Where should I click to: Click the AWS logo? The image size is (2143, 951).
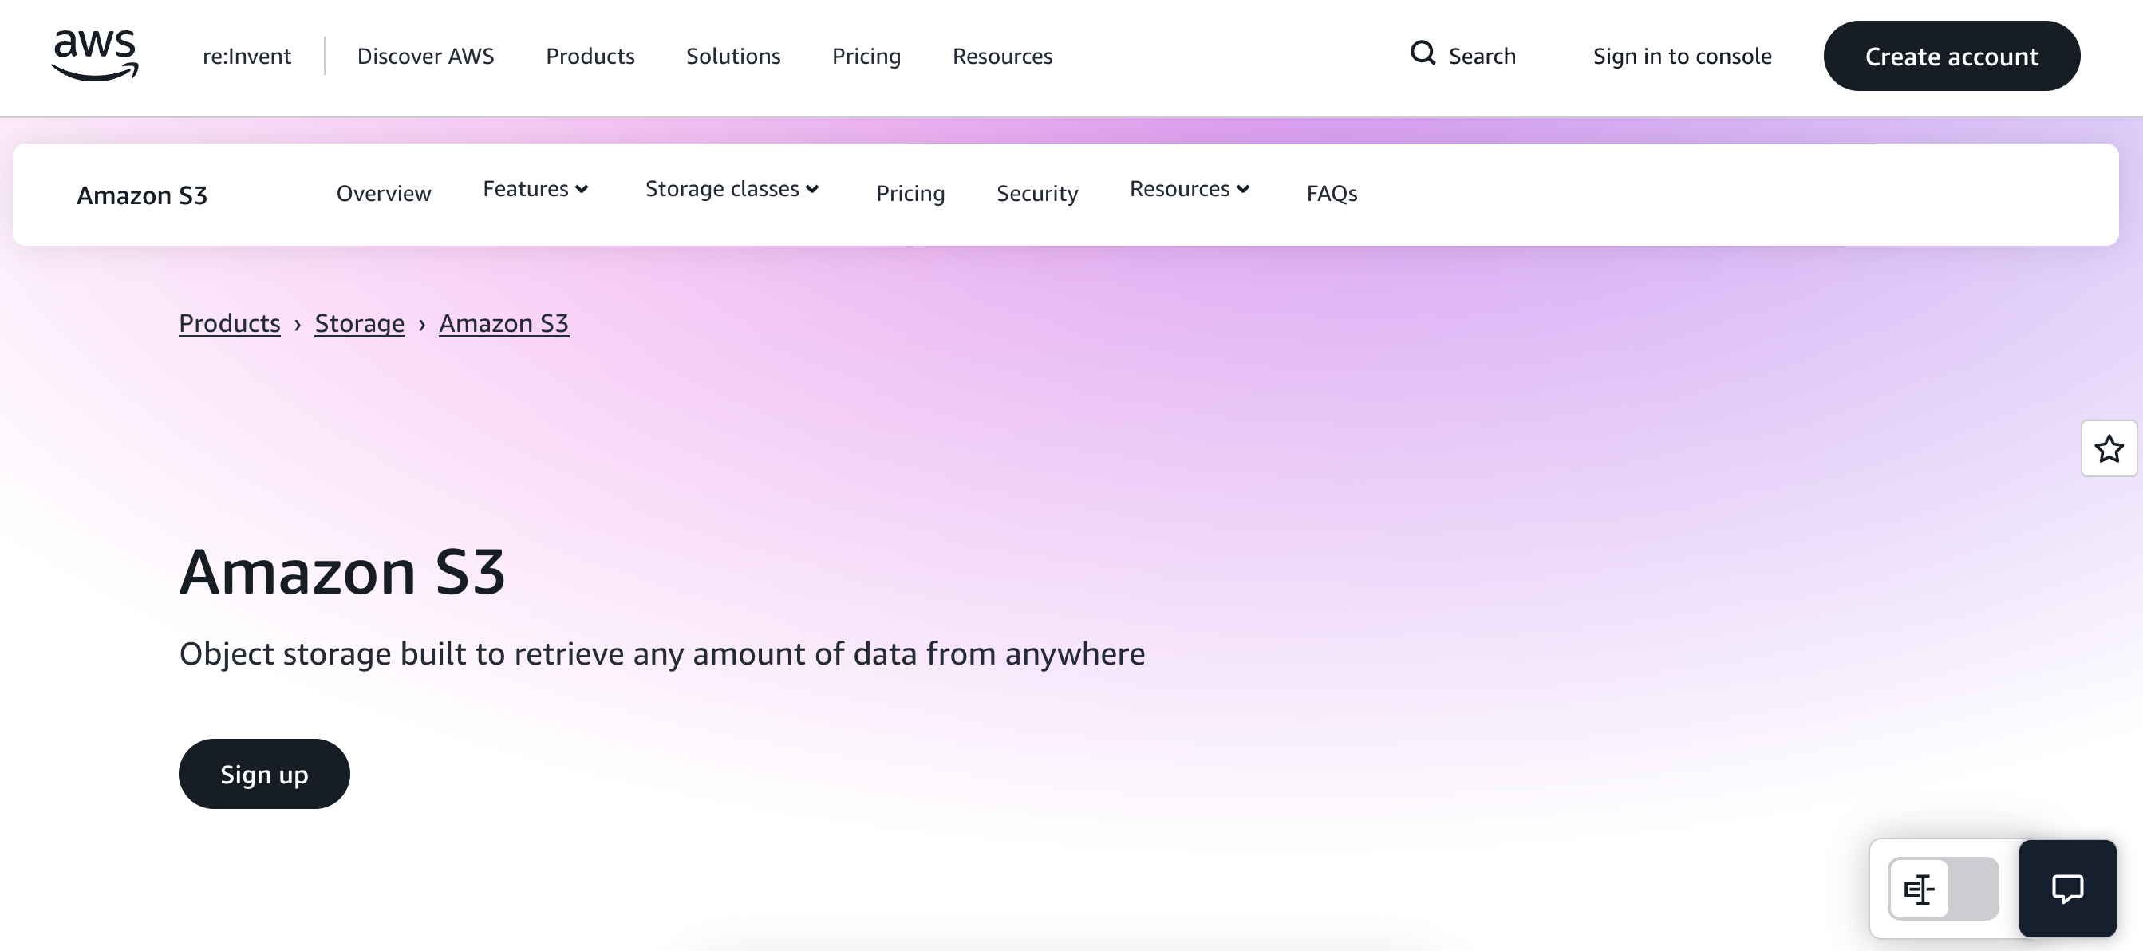(x=95, y=55)
